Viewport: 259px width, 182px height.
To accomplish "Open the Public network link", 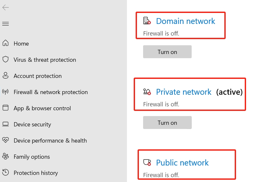I will [x=182, y=163].
